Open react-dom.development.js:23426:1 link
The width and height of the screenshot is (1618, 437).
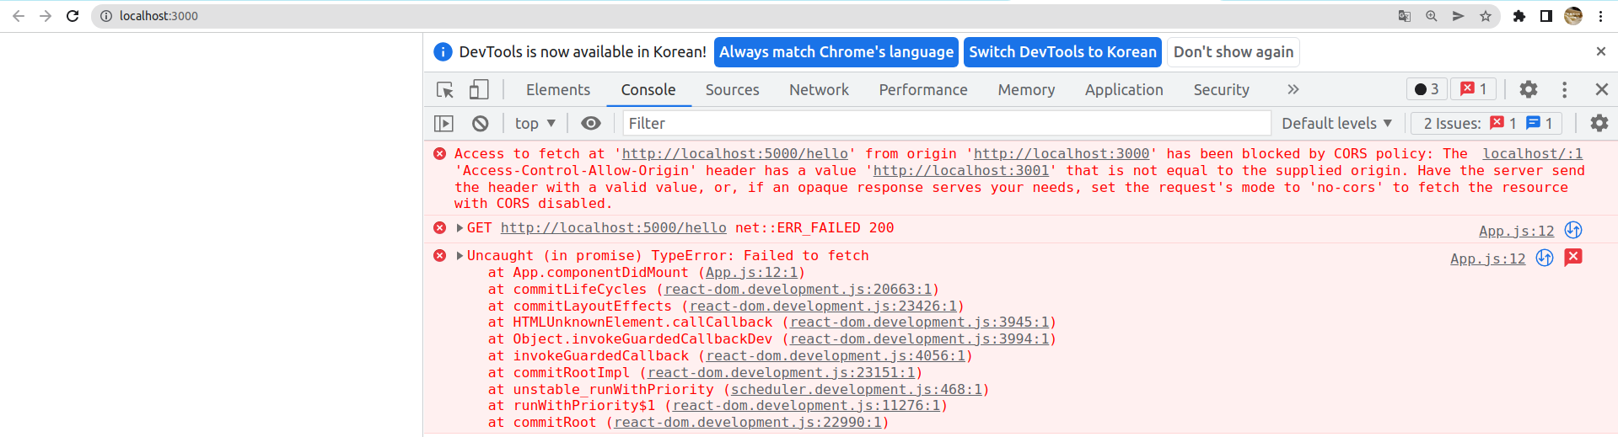point(823,306)
